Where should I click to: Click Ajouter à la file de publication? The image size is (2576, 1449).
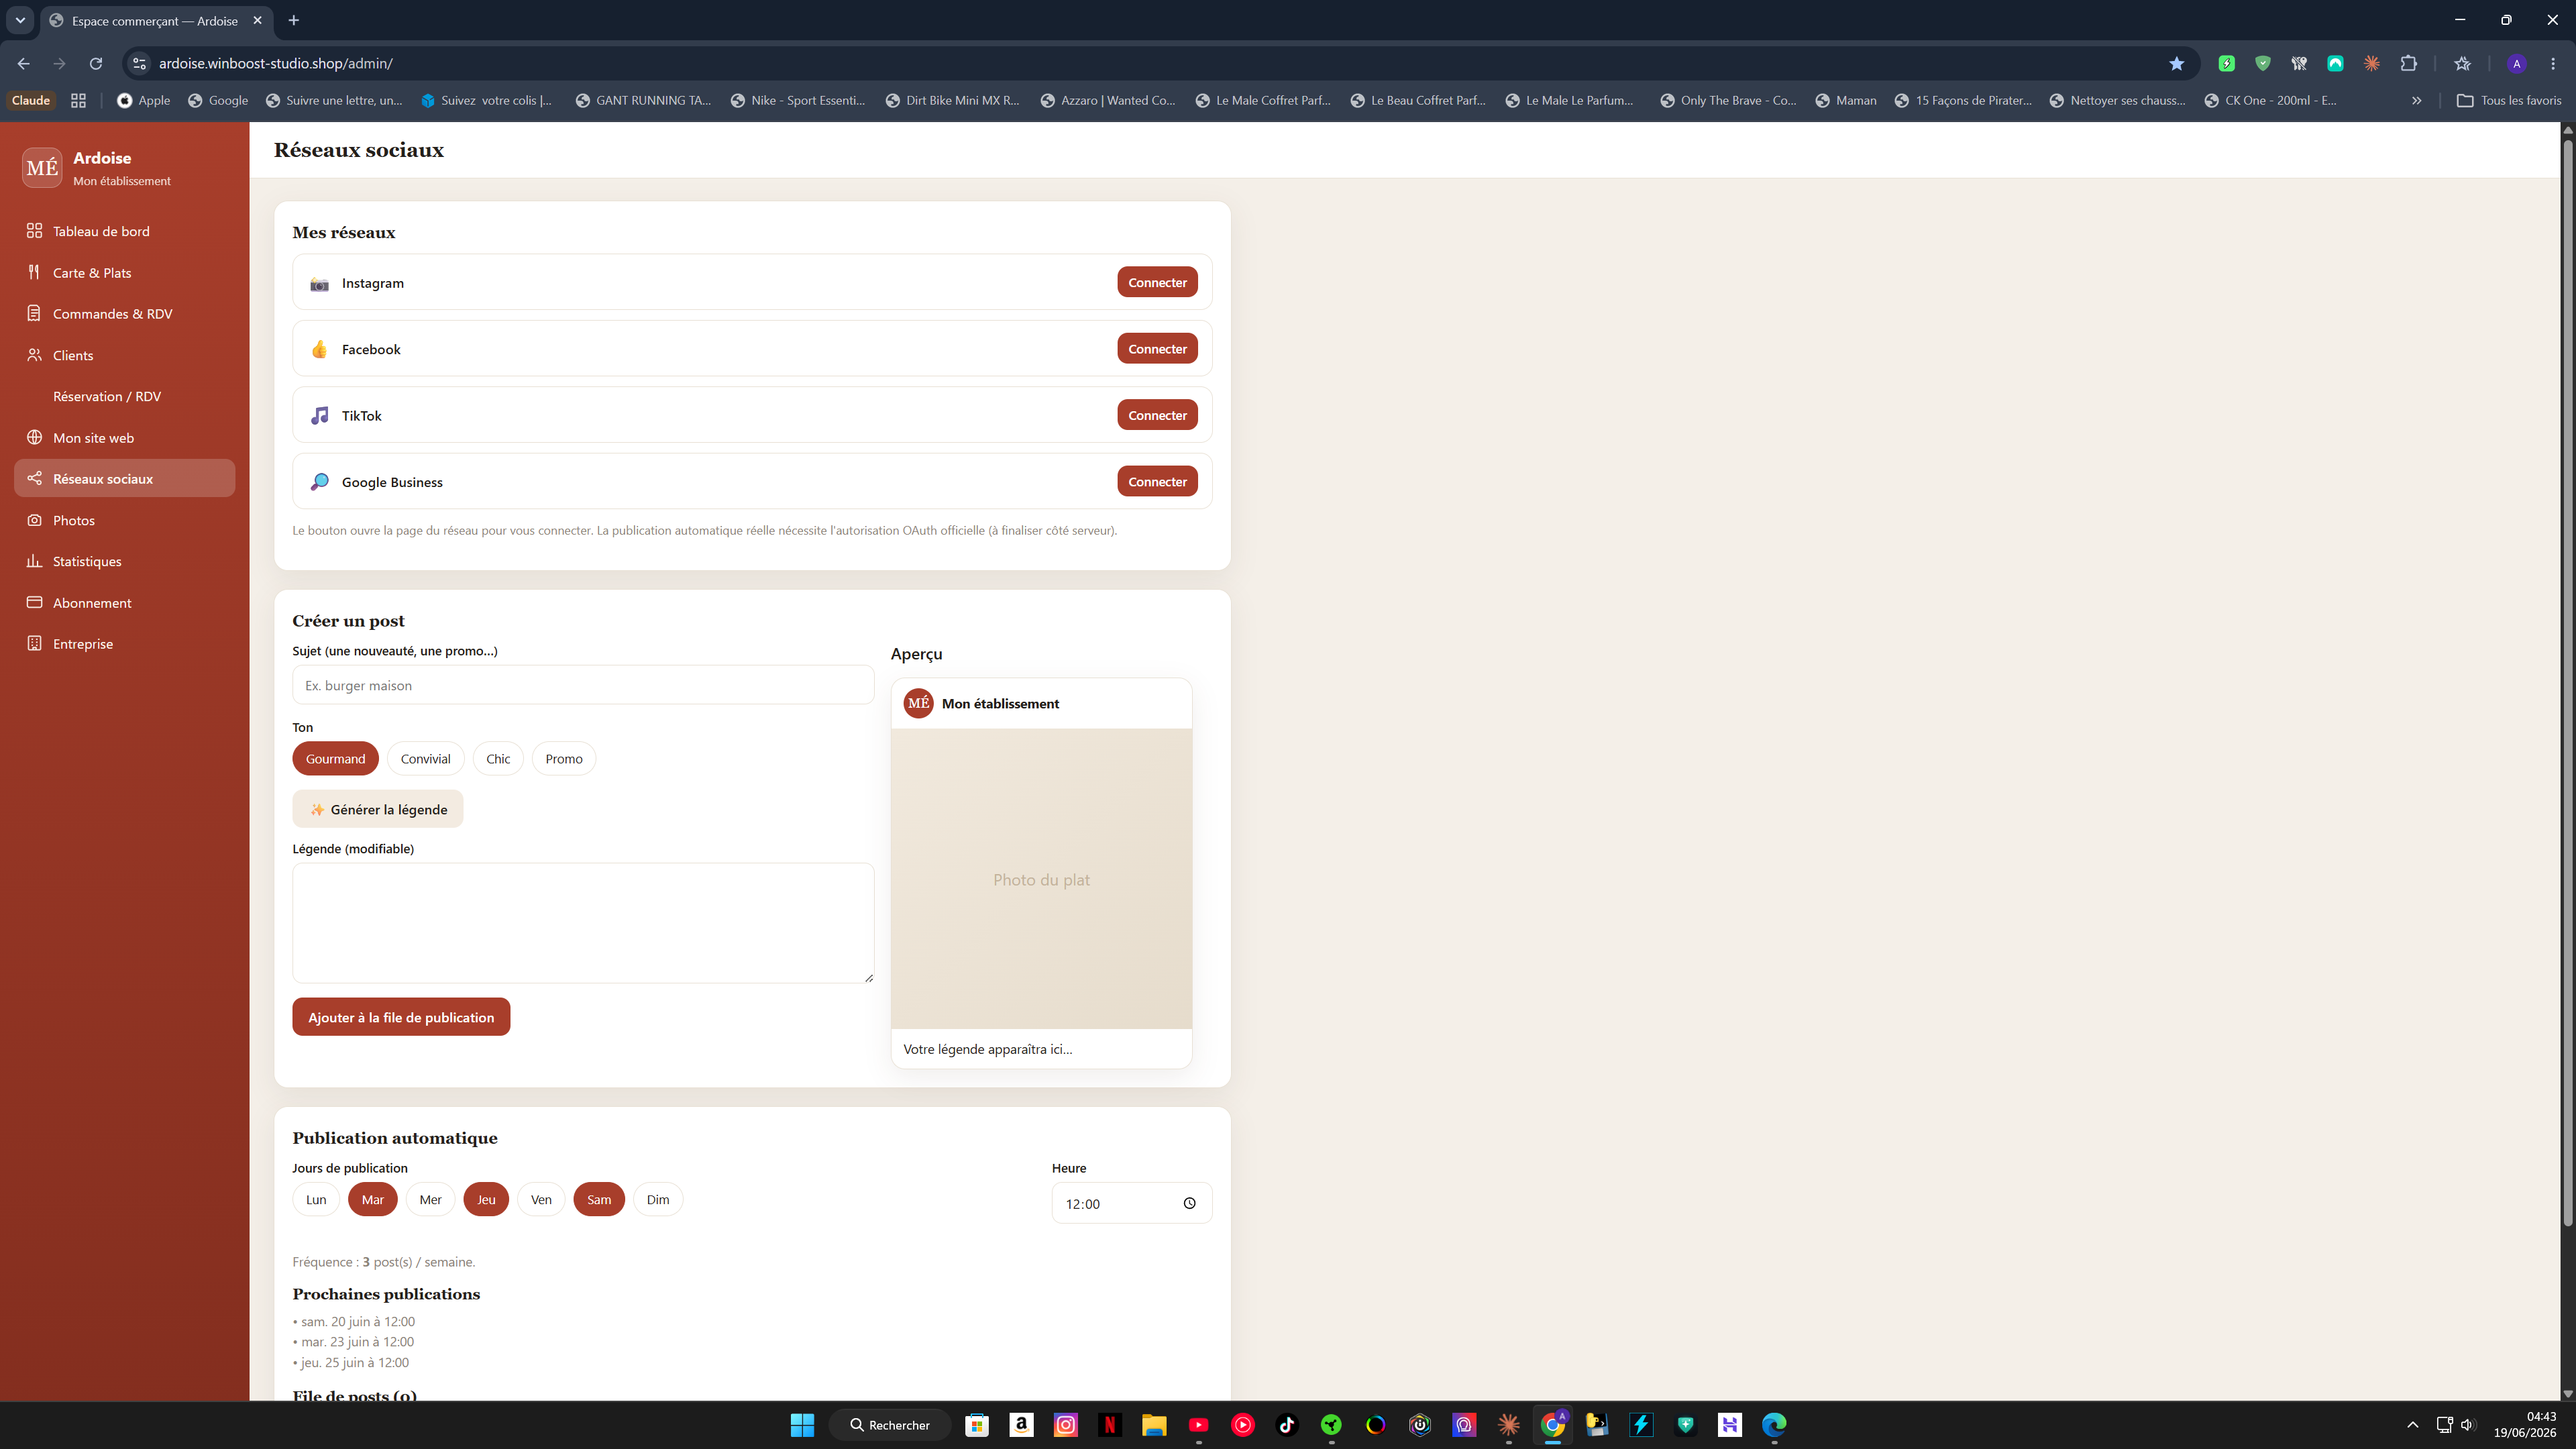pyautogui.click(x=401, y=1017)
